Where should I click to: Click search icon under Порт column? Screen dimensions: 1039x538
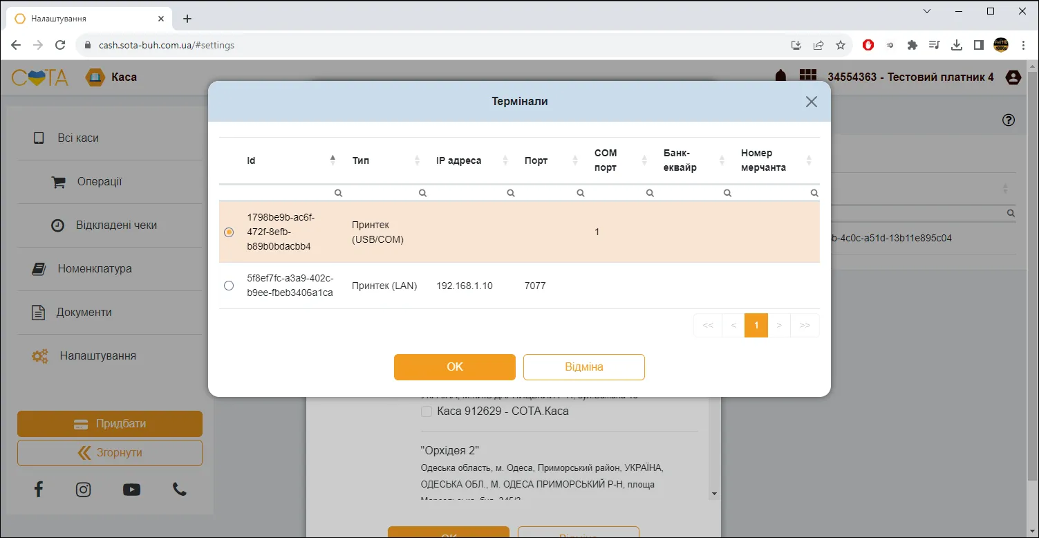pyautogui.click(x=581, y=194)
